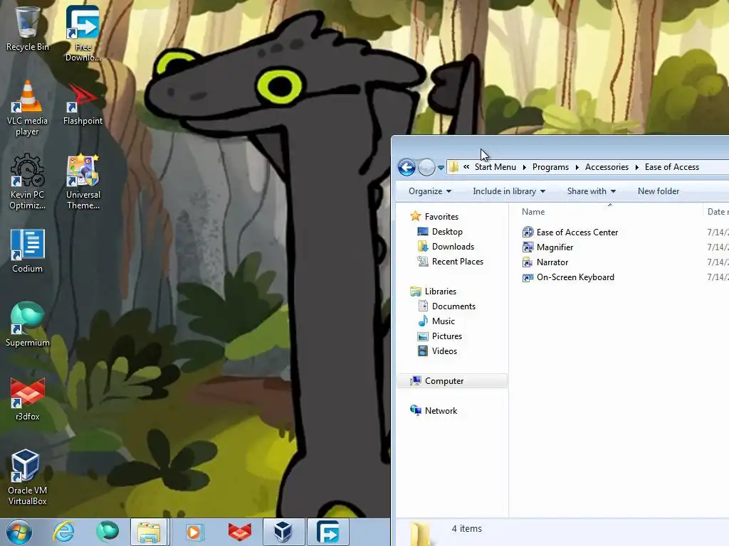Create a New folder
This screenshot has height=546, width=729.
pos(659,191)
